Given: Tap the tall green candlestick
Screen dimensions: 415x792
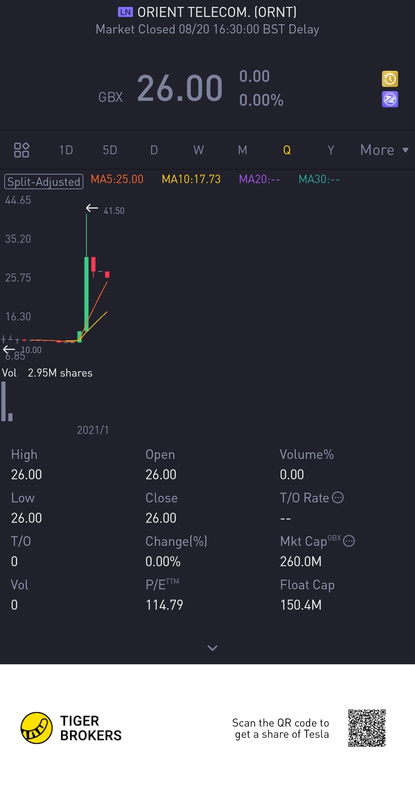Looking at the screenshot, I should coord(86,293).
